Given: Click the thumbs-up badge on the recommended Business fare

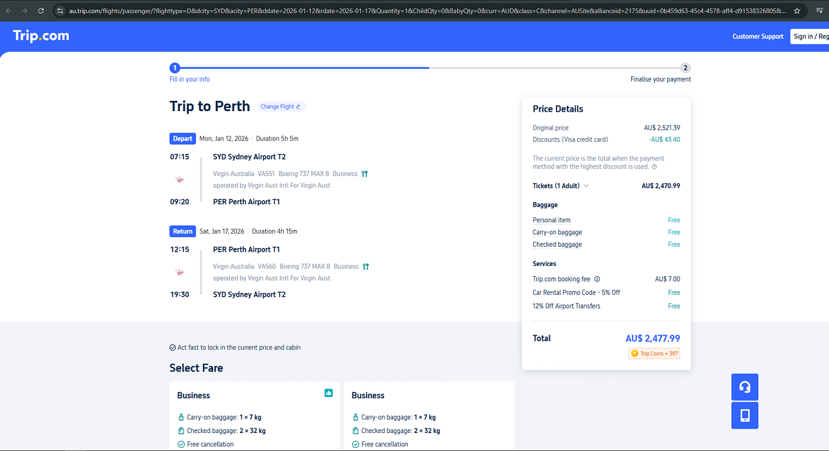Looking at the screenshot, I should click(329, 393).
